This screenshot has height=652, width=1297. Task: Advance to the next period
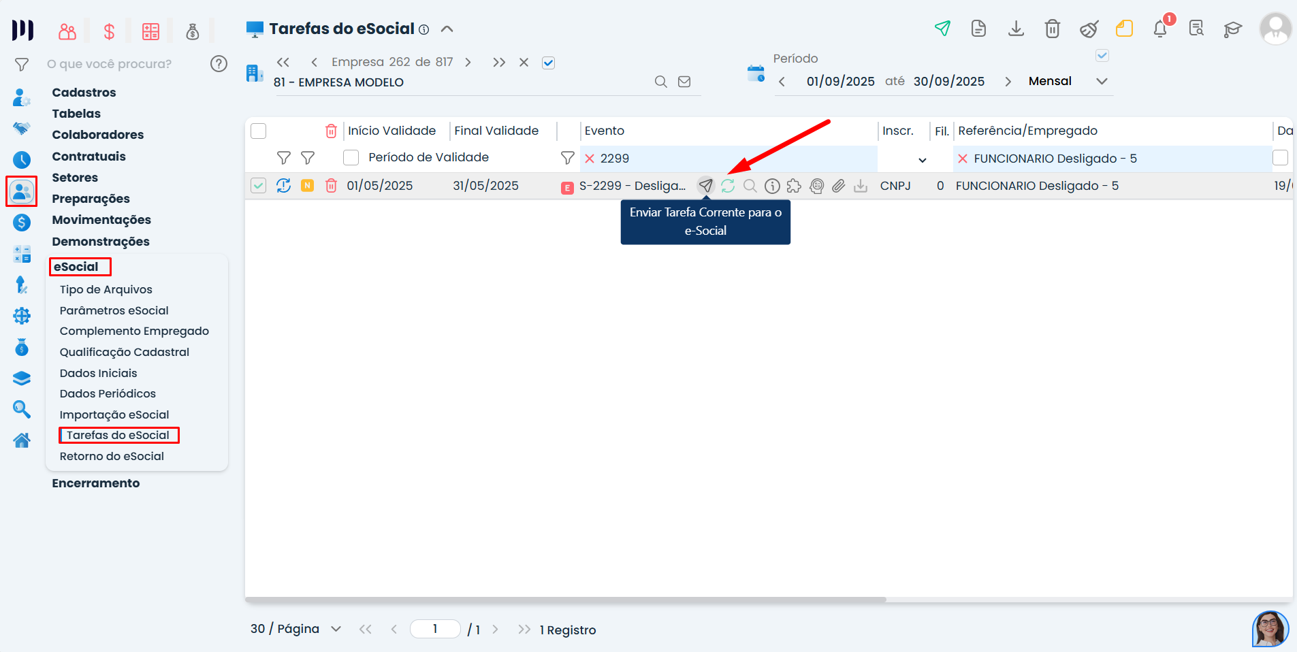1008,82
